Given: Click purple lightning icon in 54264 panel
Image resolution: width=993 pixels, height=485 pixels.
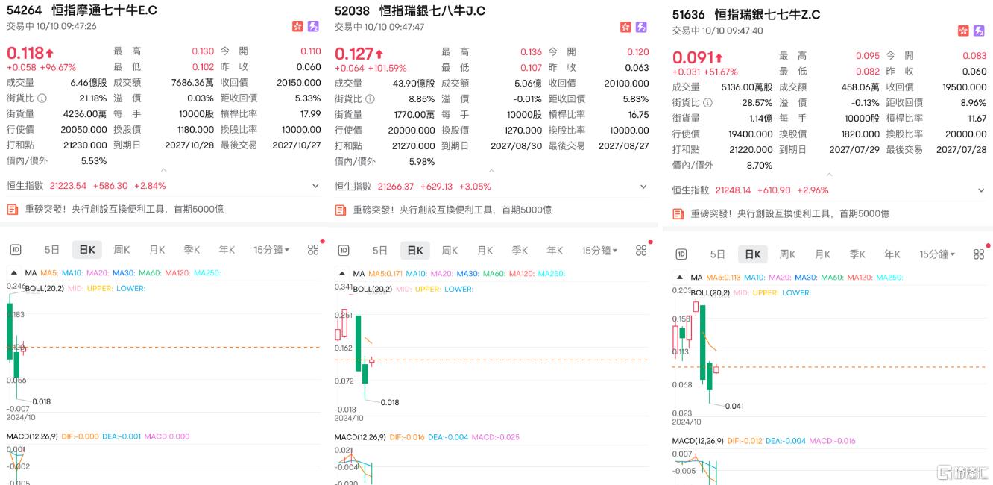Looking at the screenshot, I should pos(313,27).
